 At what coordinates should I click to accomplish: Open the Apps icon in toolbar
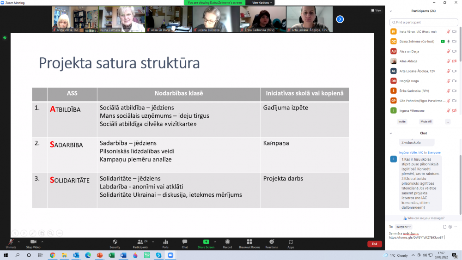(291, 242)
